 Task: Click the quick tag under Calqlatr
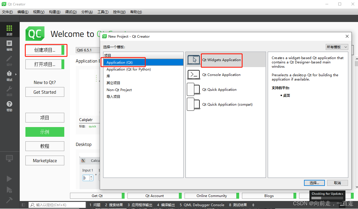coord(92,126)
